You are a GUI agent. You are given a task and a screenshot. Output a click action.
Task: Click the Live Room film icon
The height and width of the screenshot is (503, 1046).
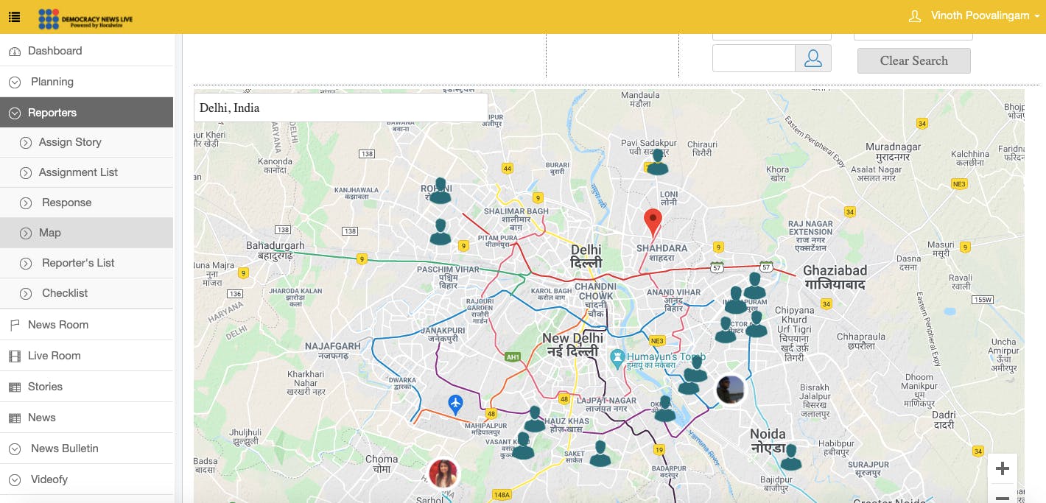15,356
